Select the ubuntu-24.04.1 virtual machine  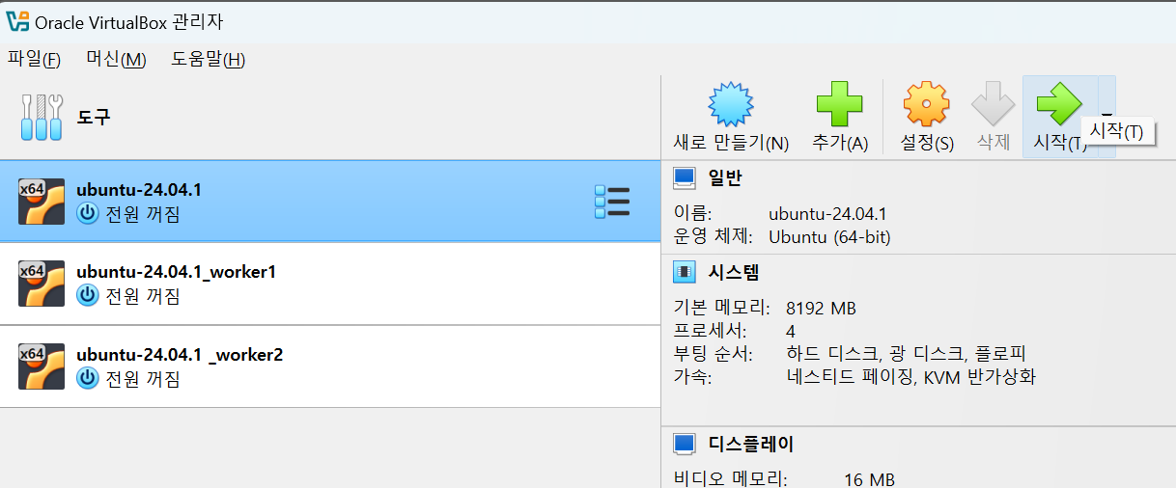click(329, 201)
